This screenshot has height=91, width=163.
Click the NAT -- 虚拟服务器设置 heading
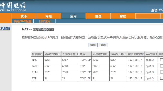38,29
